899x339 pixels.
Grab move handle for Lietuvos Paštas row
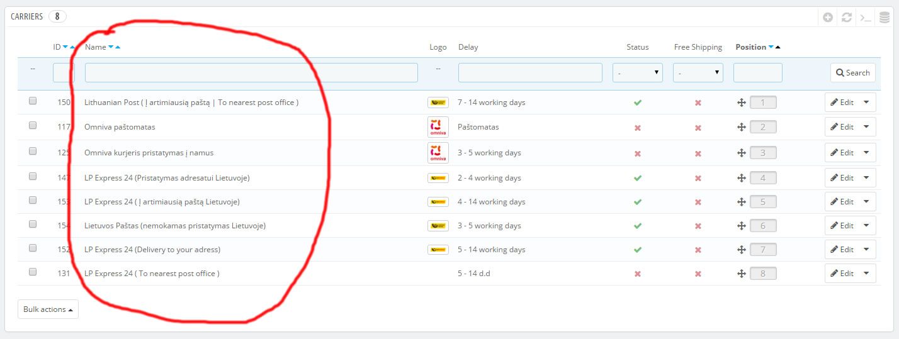[x=741, y=226]
